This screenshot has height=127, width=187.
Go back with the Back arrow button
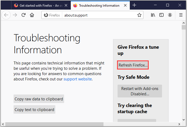point(6,15)
